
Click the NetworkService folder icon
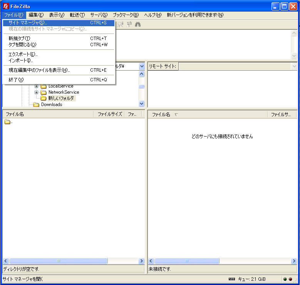(x=44, y=93)
